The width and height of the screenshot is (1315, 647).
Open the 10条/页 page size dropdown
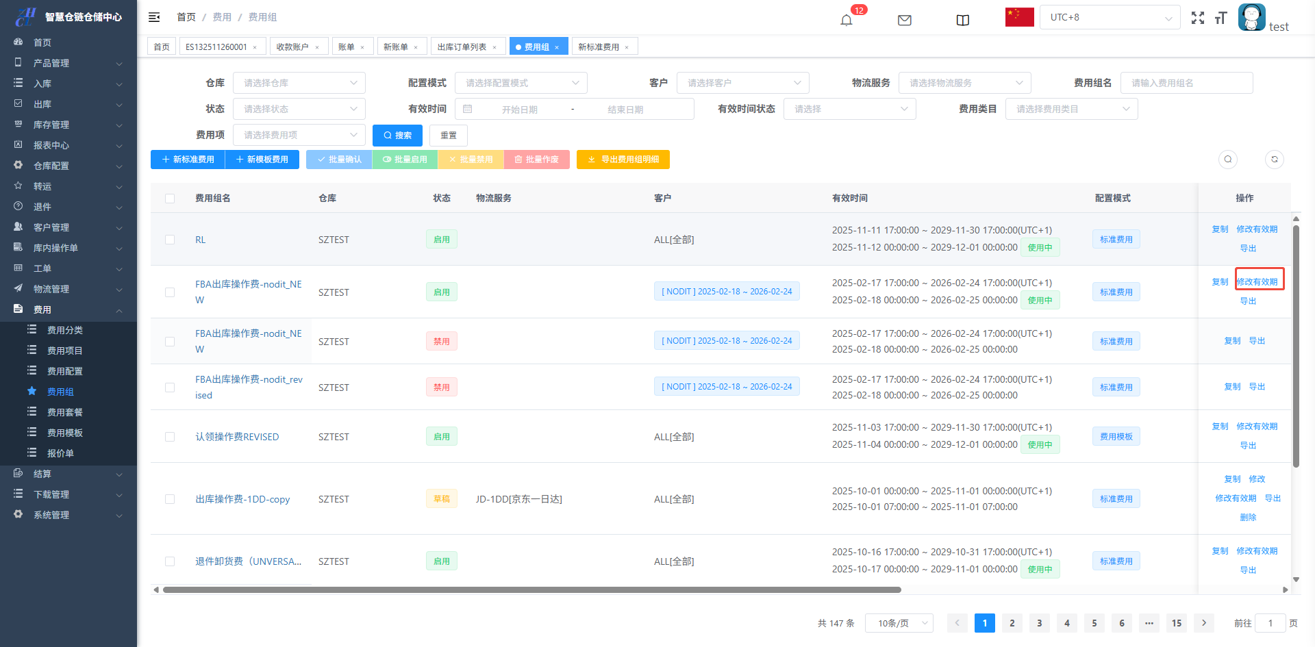click(x=899, y=623)
